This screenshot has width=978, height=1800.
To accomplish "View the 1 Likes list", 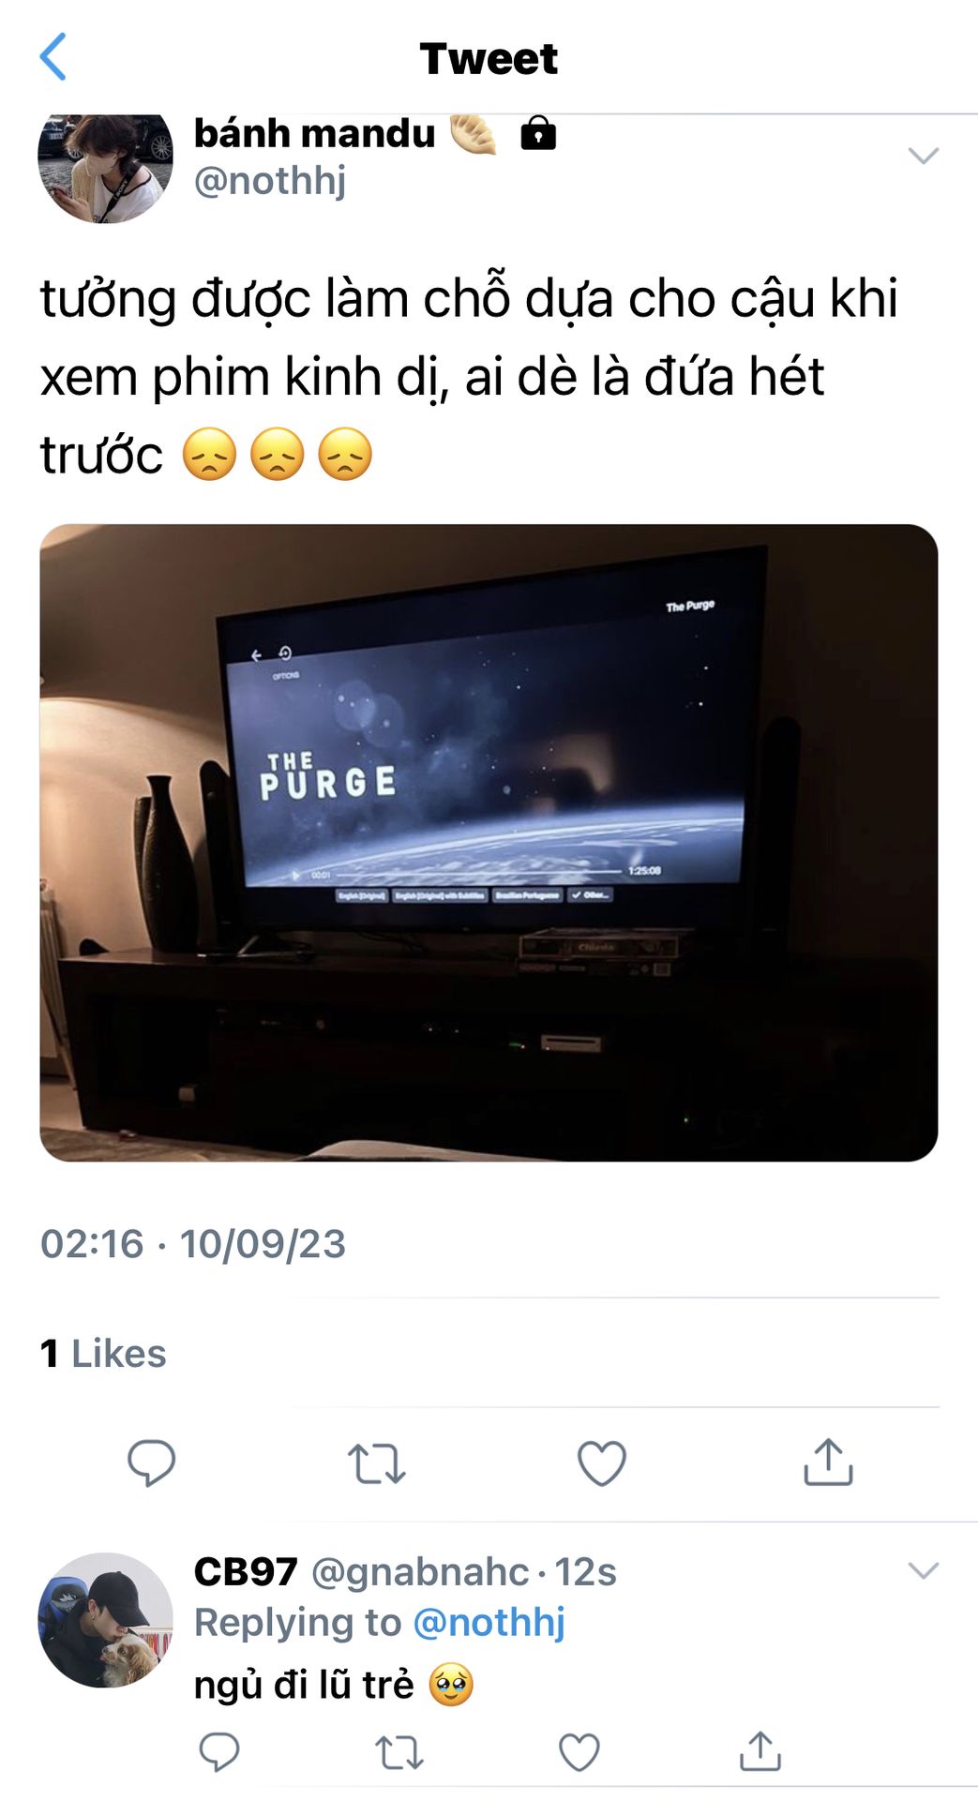I will (103, 1353).
